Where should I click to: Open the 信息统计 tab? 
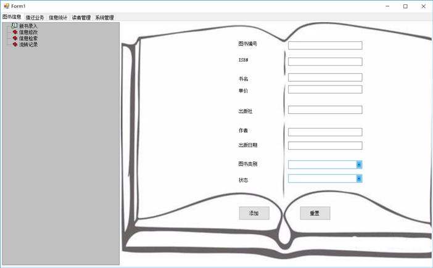click(x=58, y=18)
